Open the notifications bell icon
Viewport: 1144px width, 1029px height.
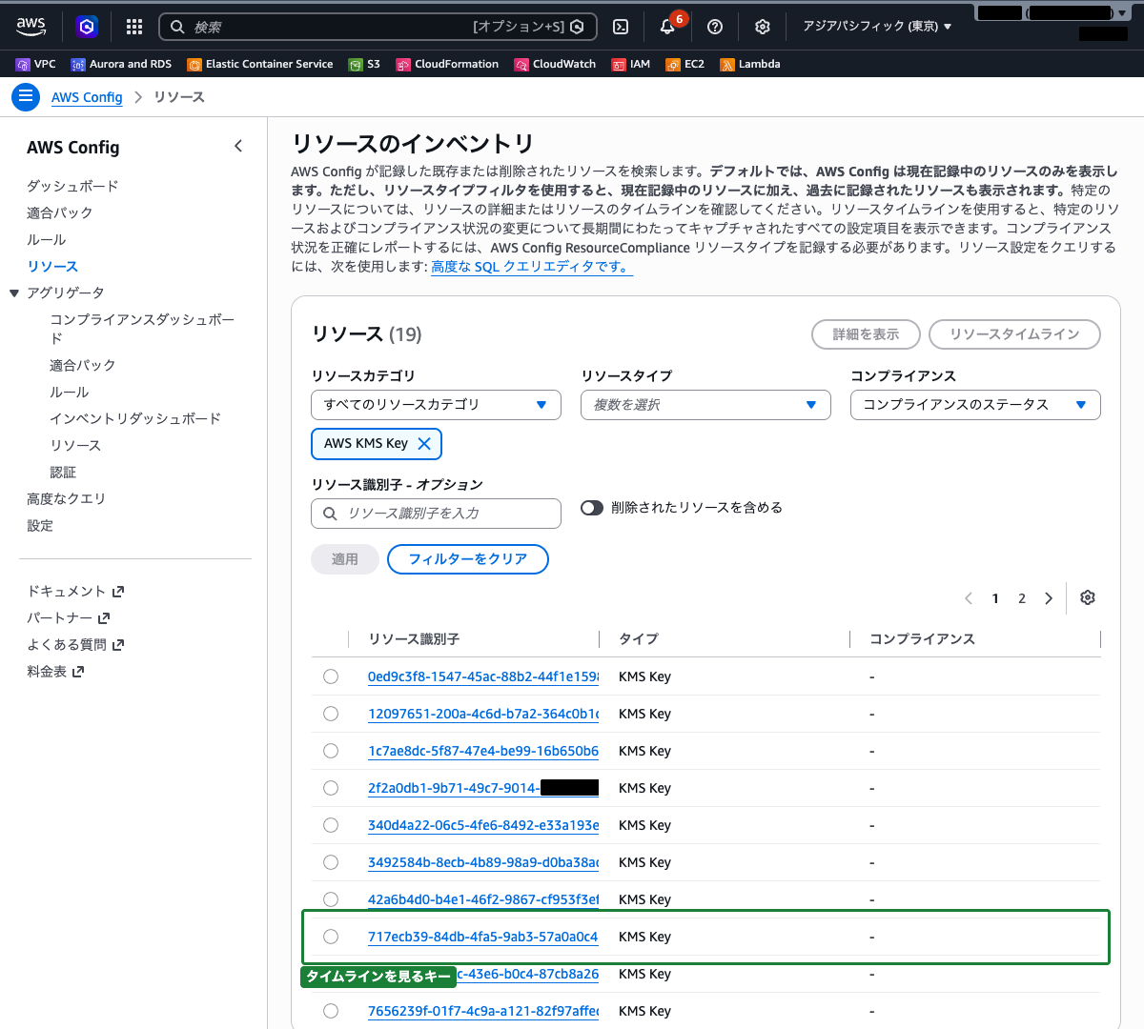tap(667, 27)
